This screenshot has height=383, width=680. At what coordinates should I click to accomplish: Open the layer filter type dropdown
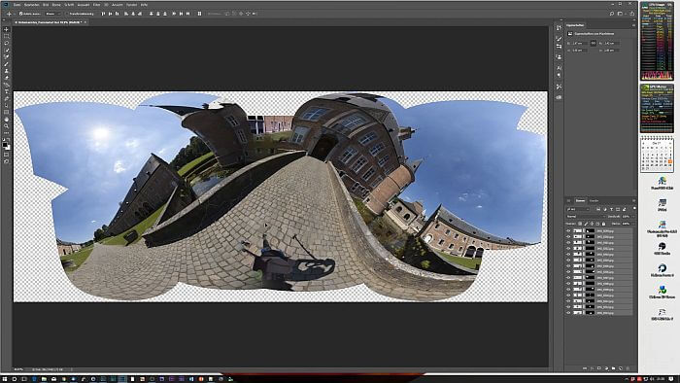[x=579, y=209]
